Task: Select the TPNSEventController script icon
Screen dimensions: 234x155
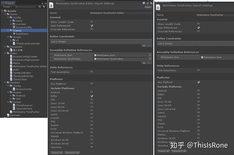Action: pyautogui.click(x=14, y=44)
